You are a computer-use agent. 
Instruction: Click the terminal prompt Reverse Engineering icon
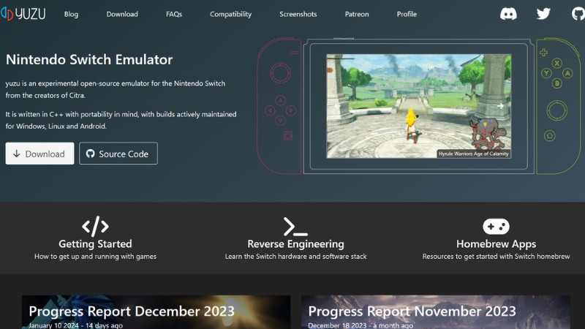click(295, 226)
